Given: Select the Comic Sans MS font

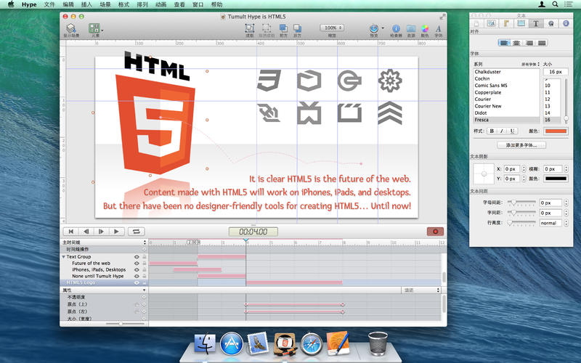Looking at the screenshot, I should 491,86.
